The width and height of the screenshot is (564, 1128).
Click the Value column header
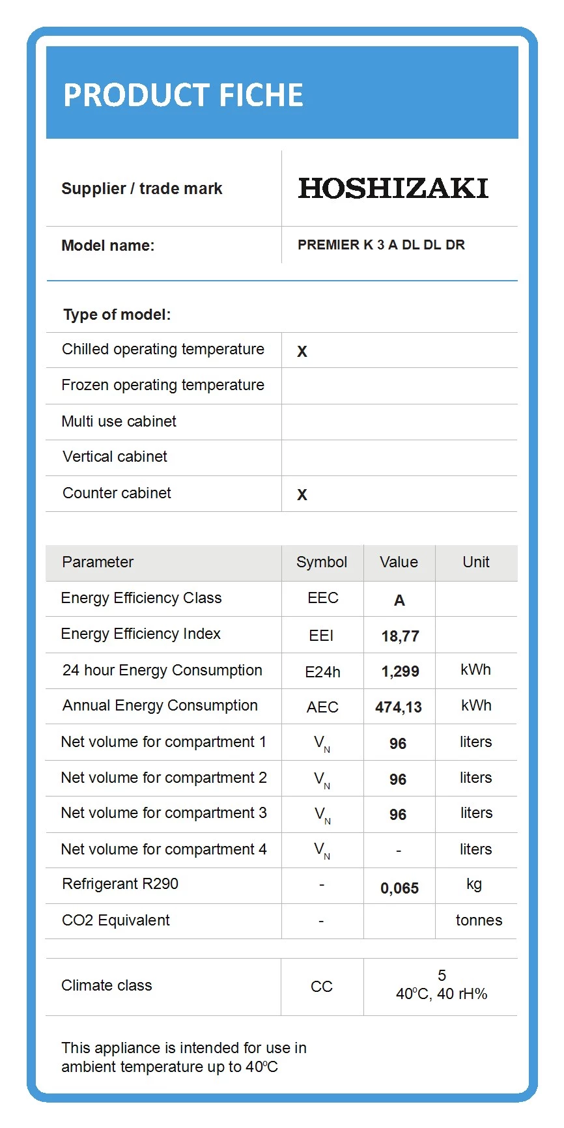(399, 562)
